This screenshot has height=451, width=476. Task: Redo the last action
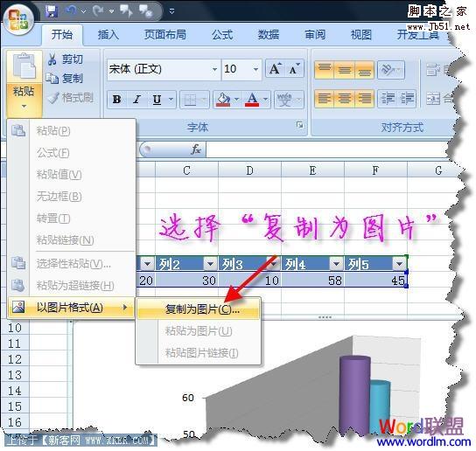point(98,11)
